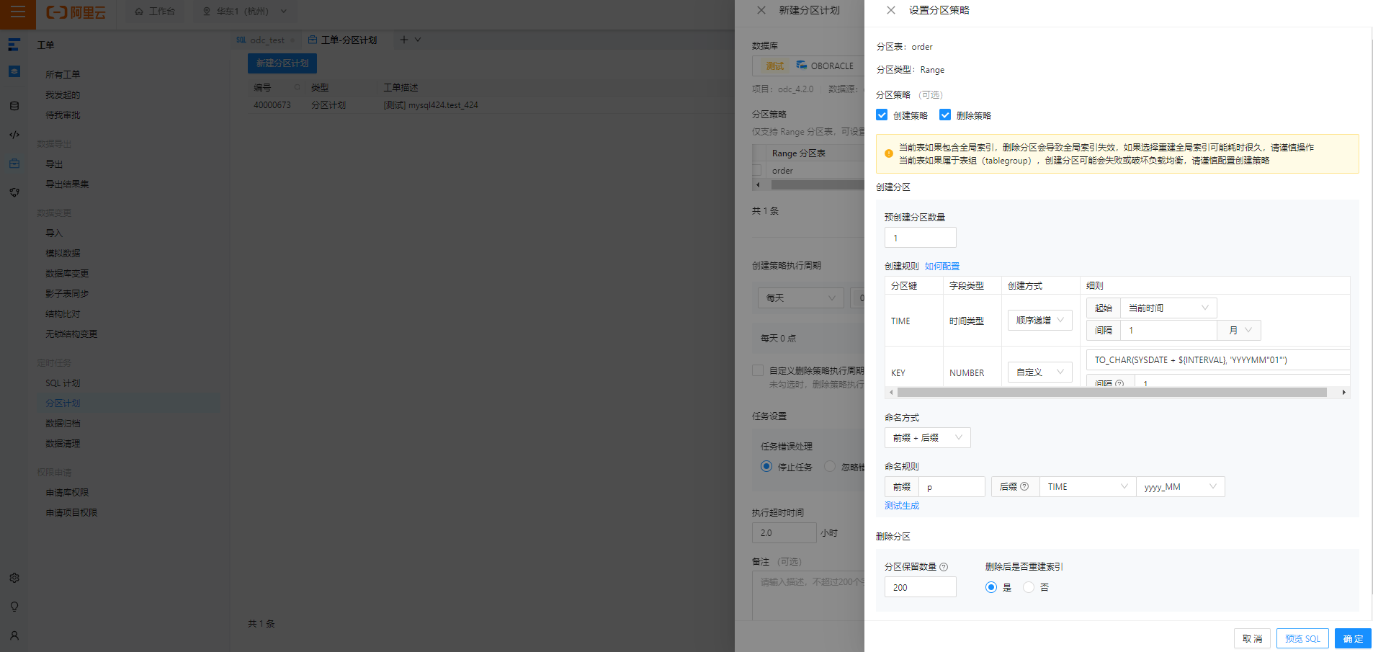The width and height of the screenshot is (1373, 652).
Task: Click the 分区保留数量 input showing 200
Action: coord(920,587)
